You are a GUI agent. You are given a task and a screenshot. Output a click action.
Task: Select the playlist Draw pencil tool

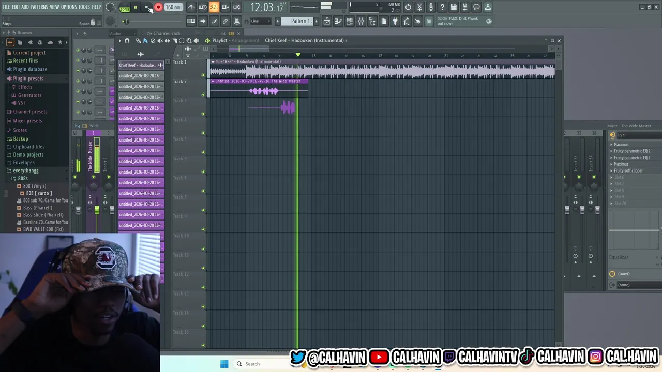click(138, 40)
